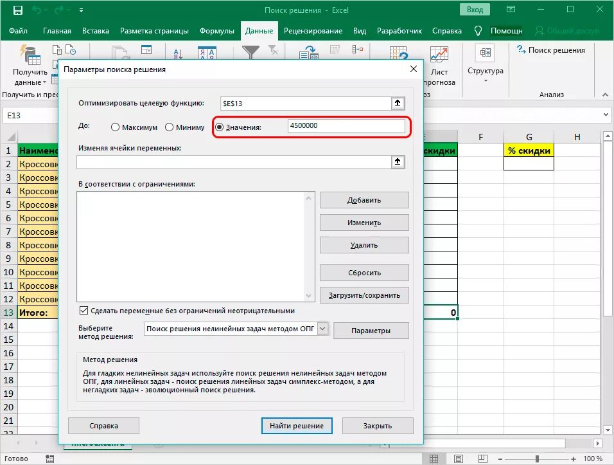Open the Рецензирование ribbon tab
This screenshot has height=465, width=614.
coord(313,31)
